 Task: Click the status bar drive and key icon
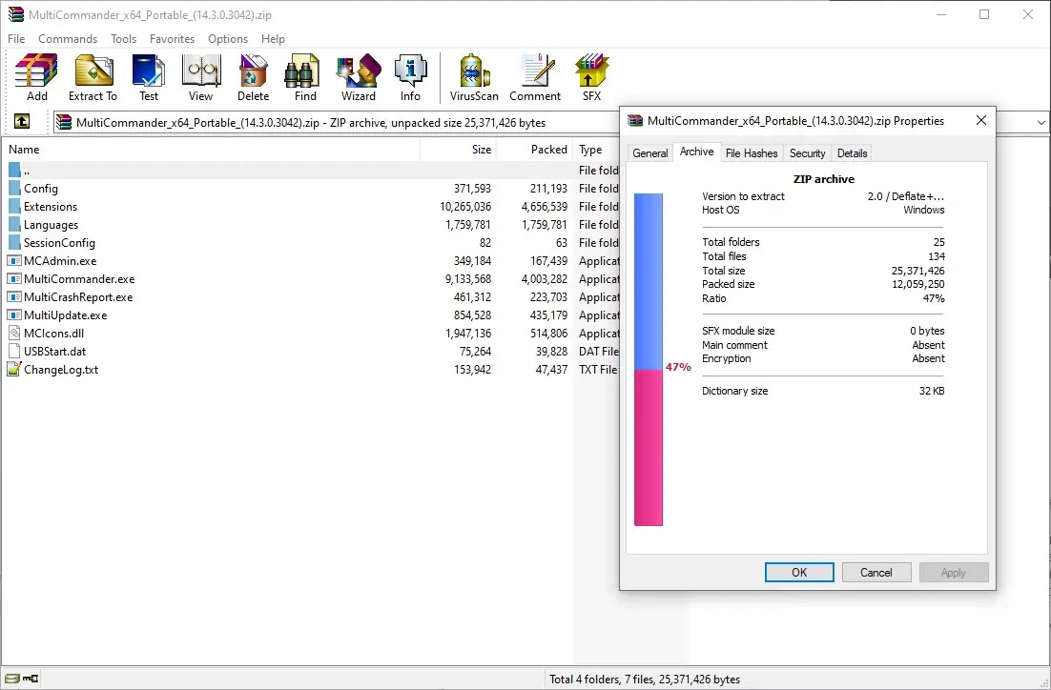pos(22,679)
